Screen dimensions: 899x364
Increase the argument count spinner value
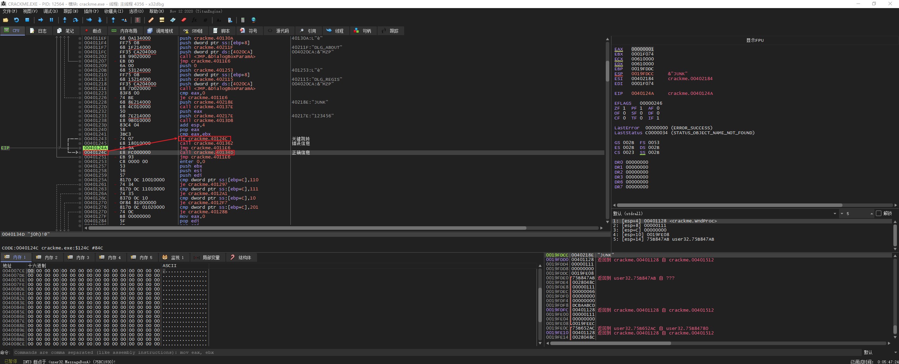871,213
